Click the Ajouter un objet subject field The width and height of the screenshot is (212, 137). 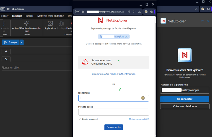click(x=37, y=67)
